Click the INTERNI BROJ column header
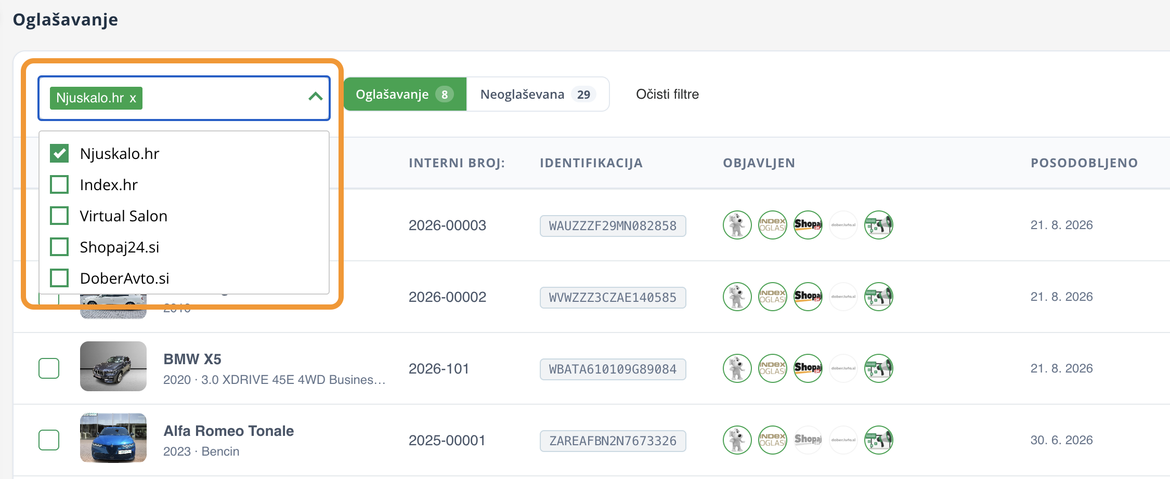This screenshot has height=479, width=1170. [x=457, y=163]
